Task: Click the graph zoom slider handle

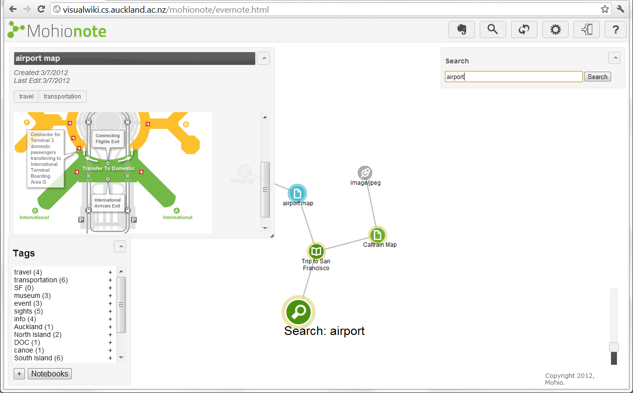Action: click(614, 347)
